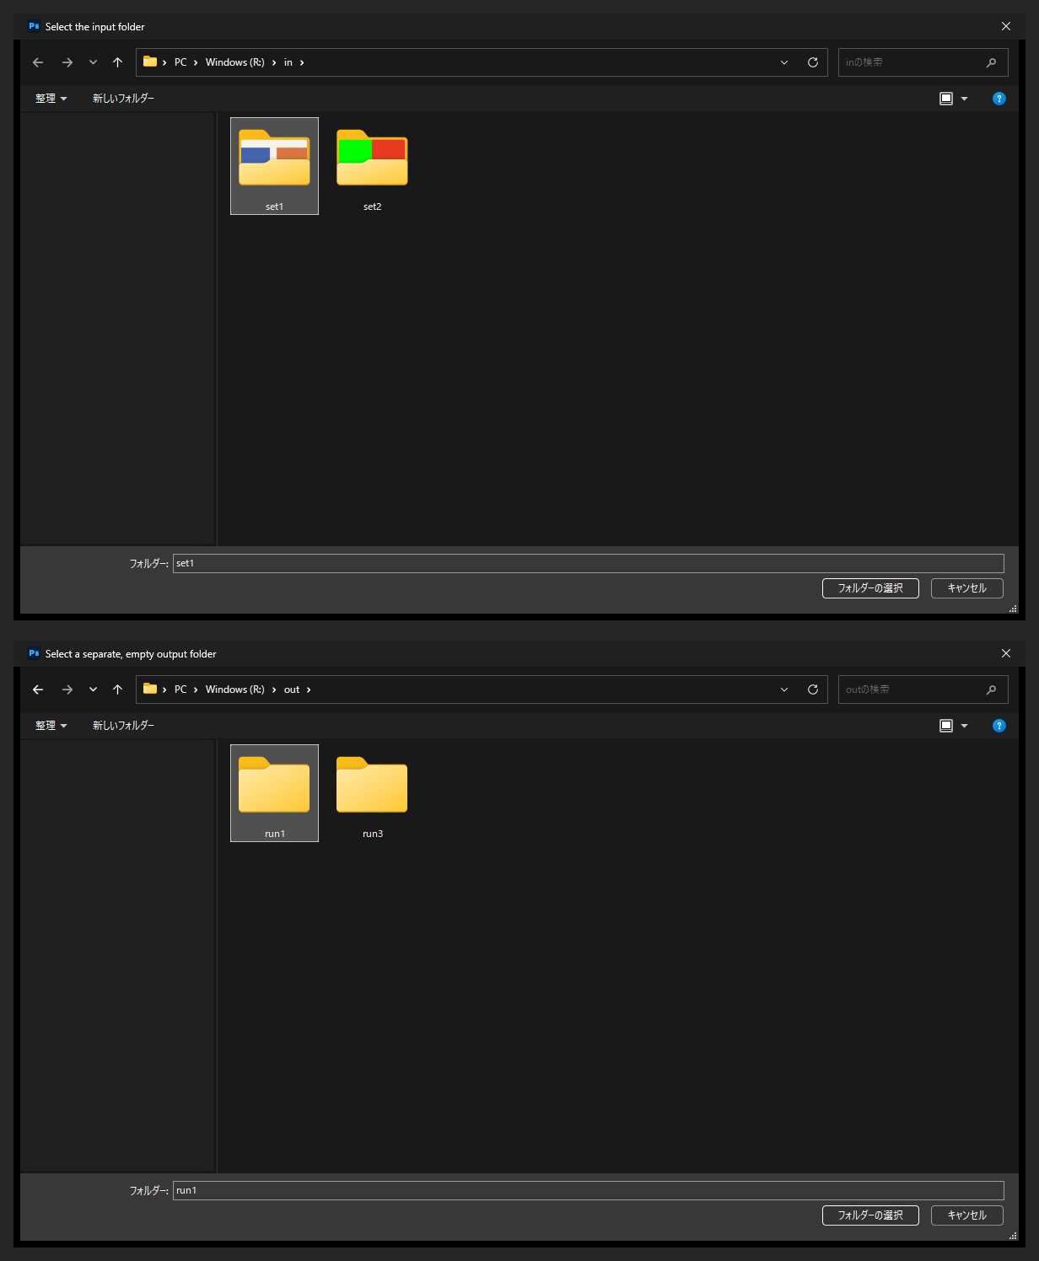
Task: Click folder icon in output dialog address bar
Action: tap(150, 689)
